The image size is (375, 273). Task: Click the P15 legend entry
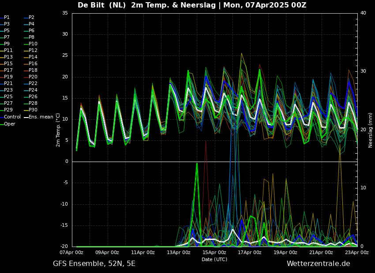6,64
